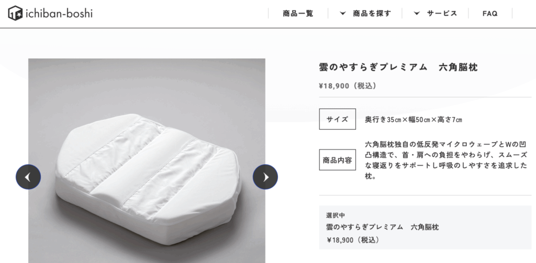The width and height of the screenshot is (536, 263).
Task: Click the product title 雲のやすらぎプレミアム 六角脳枕
Action: coord(398,67)
